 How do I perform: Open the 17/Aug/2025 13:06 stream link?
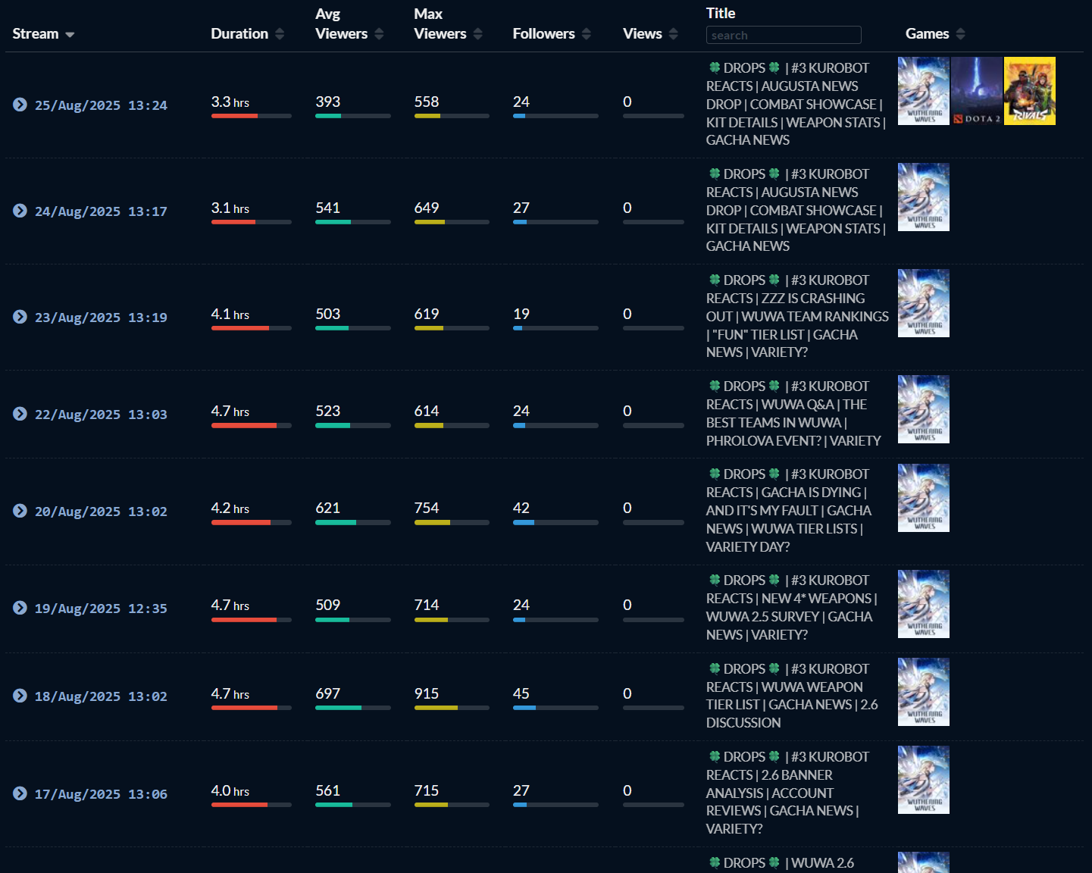click(x=101, y=794)
